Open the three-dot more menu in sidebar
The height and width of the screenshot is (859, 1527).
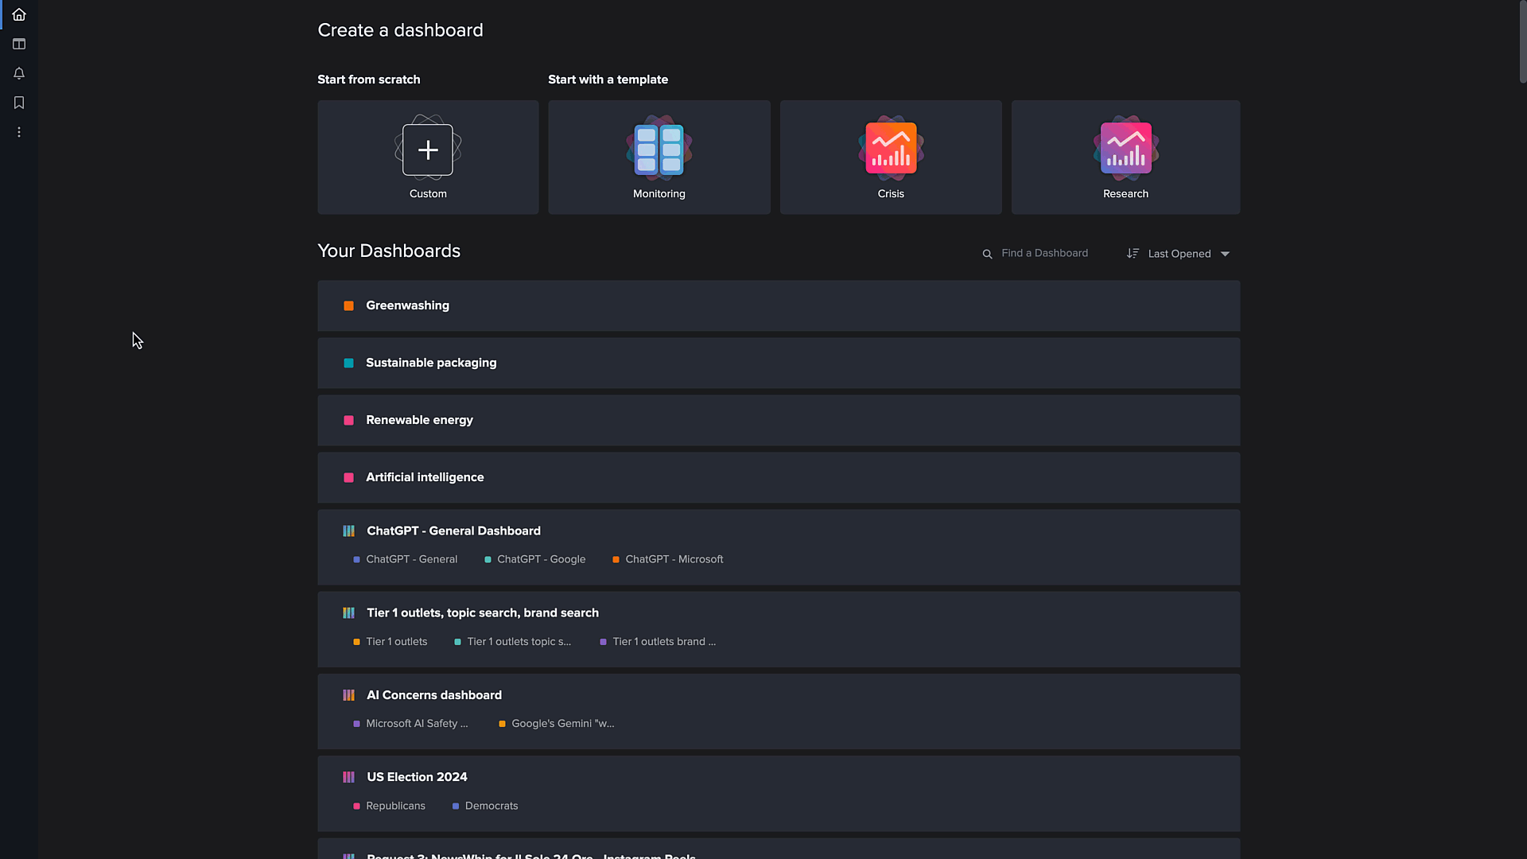[19, 132]
